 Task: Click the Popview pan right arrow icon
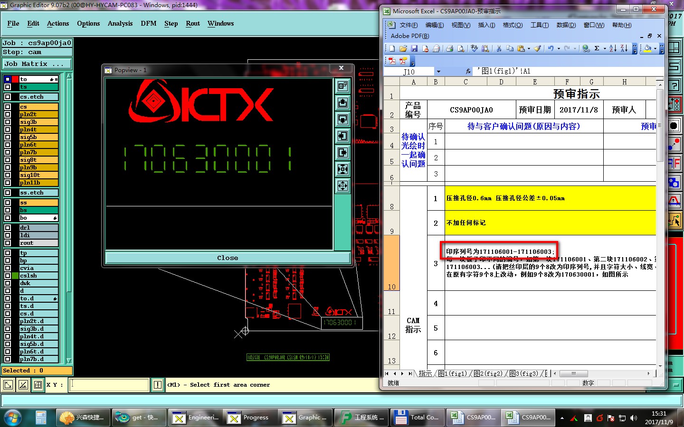[x=342, y=152]
